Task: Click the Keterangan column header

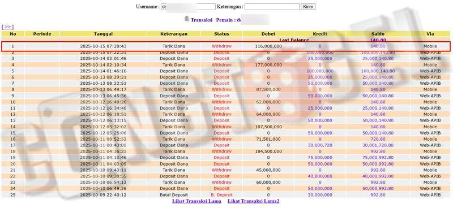Action: [174, 34]
